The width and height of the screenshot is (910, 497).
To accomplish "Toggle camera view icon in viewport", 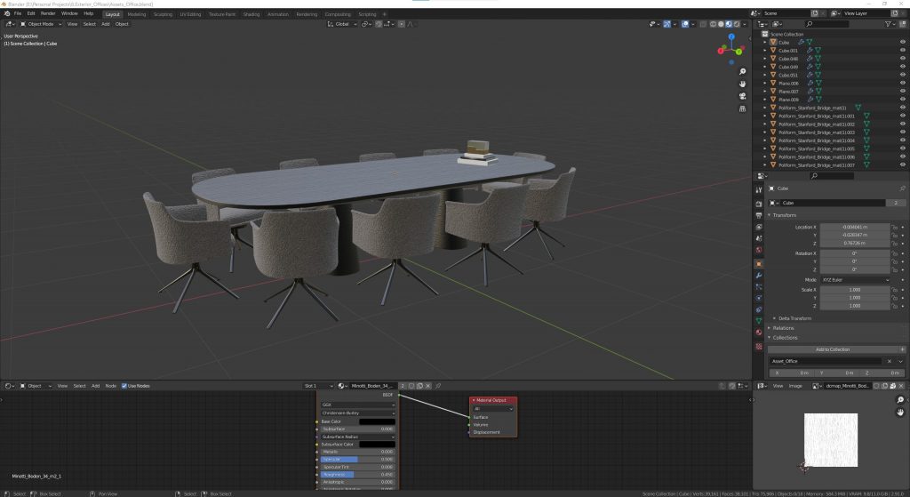I will pos(742,97).
